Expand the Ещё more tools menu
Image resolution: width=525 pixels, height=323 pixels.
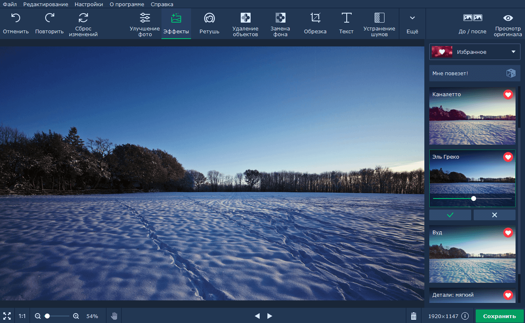coord(412,23)
